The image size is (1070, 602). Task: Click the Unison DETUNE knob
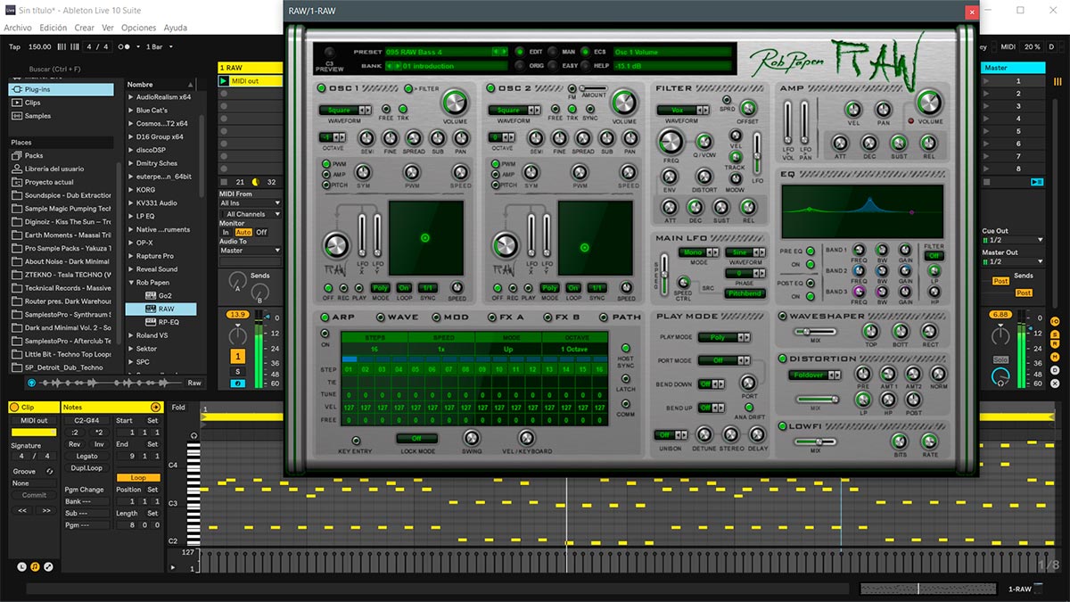pos(704,434)
